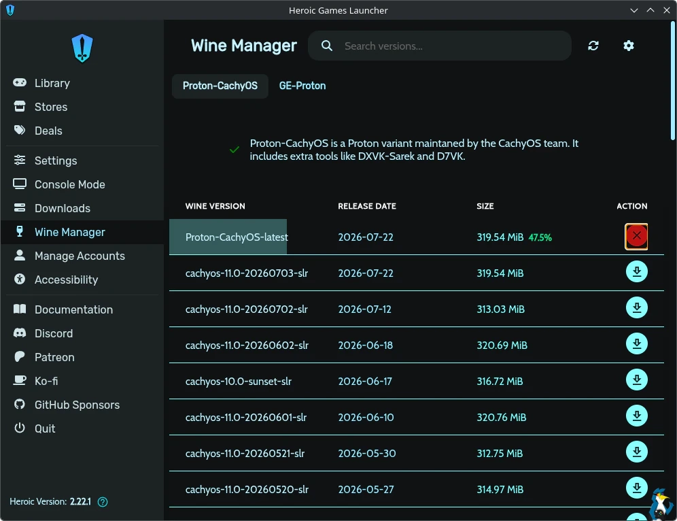Minimize the Heroic Games Launcher window
Viewport: 677px width, 521px height.
click(633, 10)
